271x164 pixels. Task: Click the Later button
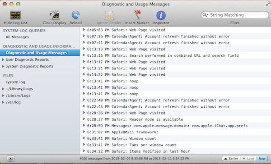pos(248,159)
